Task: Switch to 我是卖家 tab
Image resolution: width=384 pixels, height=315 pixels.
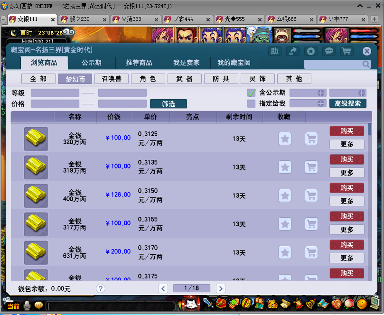Action: coord(187,63)
